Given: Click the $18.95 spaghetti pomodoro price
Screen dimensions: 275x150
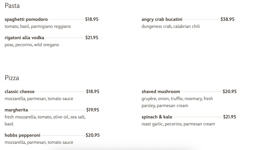Looking at the screenshot, I should 92,19.
